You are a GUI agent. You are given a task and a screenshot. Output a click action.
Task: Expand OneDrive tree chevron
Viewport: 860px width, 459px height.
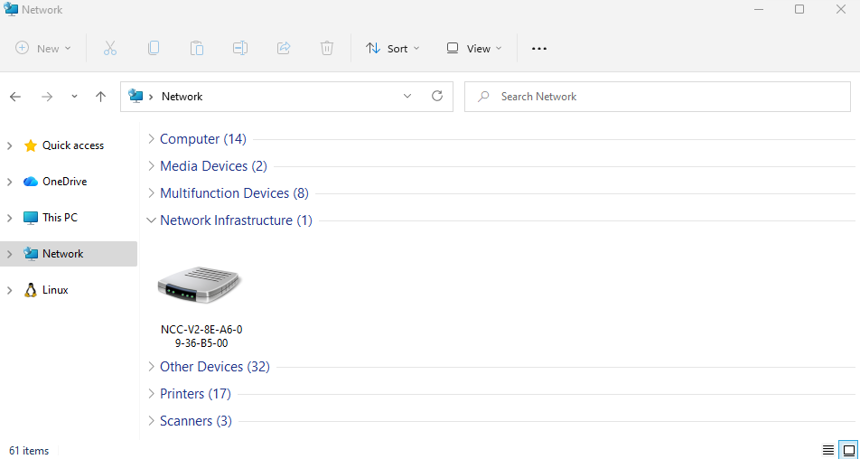[9, 182]
